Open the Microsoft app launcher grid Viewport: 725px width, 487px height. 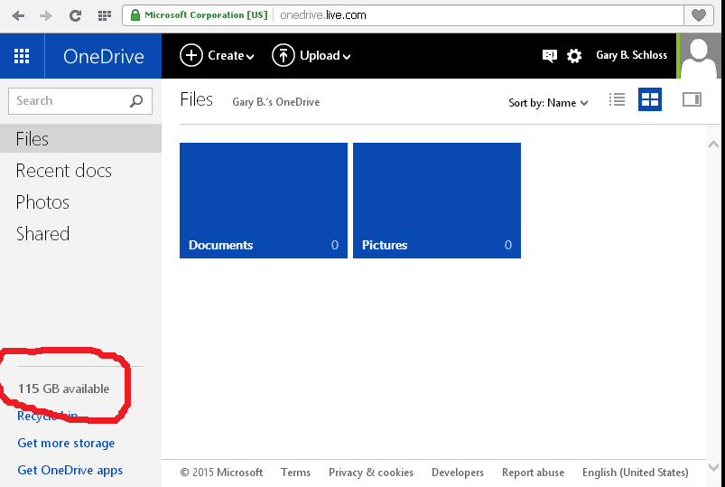[22, 56]
